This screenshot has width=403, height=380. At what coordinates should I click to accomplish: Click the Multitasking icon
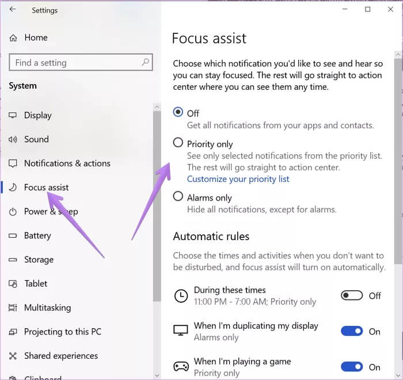tap(13, 308)
